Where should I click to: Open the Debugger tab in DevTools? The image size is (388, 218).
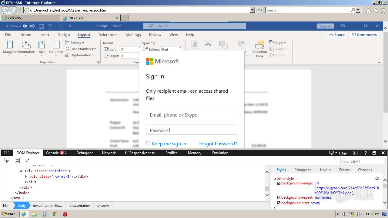pos(85,153)
